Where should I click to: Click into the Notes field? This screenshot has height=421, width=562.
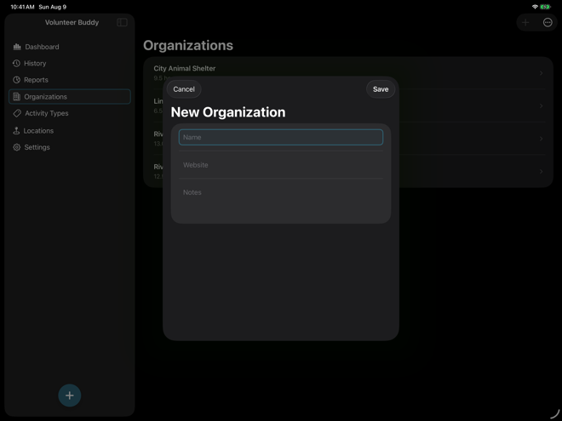click(281, 200)
